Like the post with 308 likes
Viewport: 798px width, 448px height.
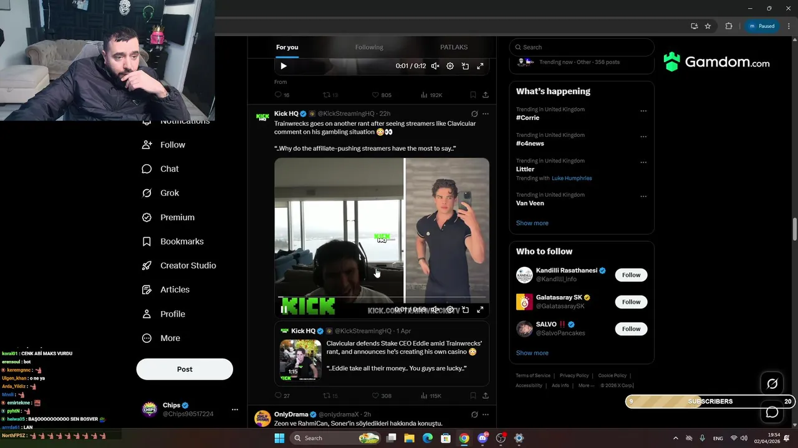point(382,396)
